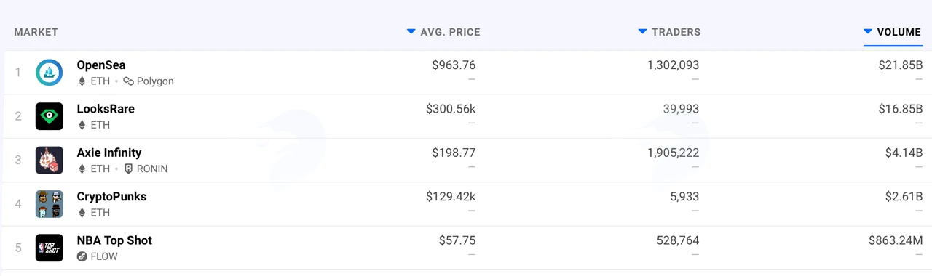Click the LooksRare eye logo
932x276 pixels.
coord(50,116)
